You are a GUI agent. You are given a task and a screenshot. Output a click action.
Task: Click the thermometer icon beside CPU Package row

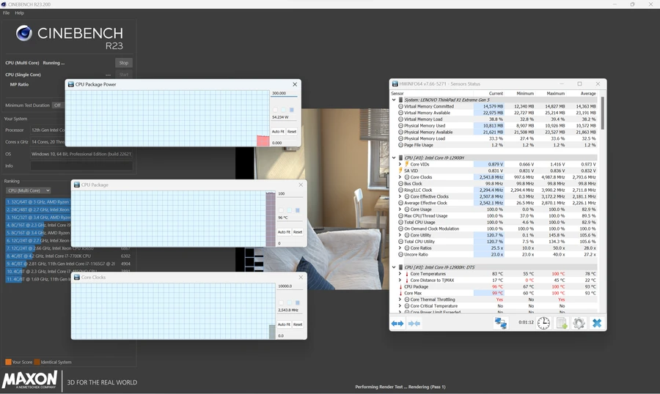pyautogui.click(x=400, y=287)
